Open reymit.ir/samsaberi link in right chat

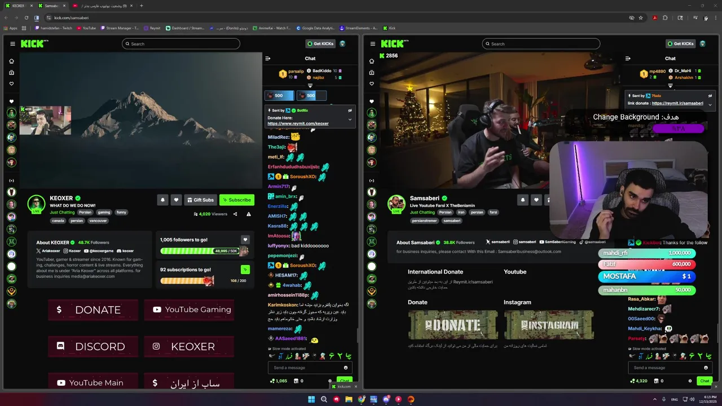677,103
